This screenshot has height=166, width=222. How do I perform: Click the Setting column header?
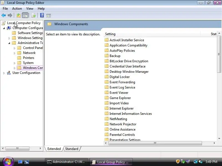pos(152,34)
